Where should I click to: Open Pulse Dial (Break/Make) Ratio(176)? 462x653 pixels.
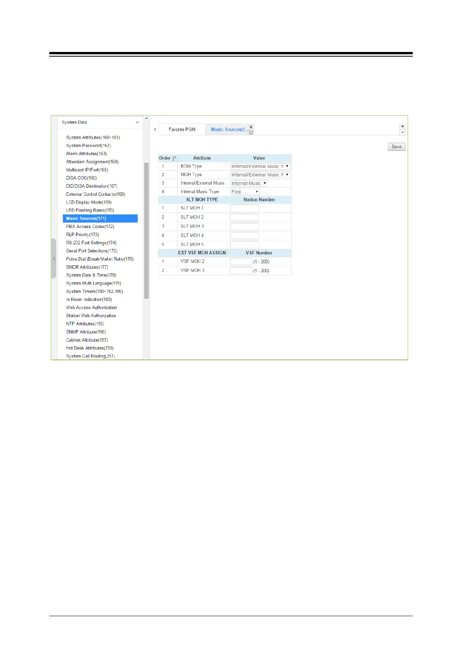100,259
